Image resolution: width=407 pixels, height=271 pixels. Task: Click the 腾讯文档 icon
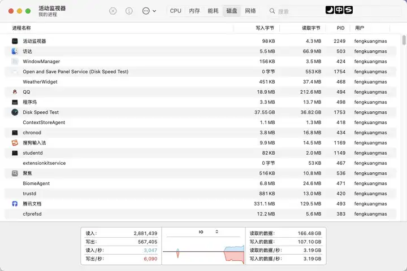coord(15,204)
